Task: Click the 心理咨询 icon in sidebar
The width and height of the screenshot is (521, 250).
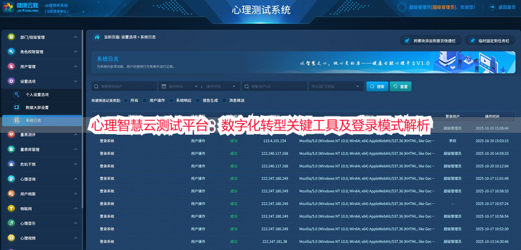Action: [x=11, y=179]
